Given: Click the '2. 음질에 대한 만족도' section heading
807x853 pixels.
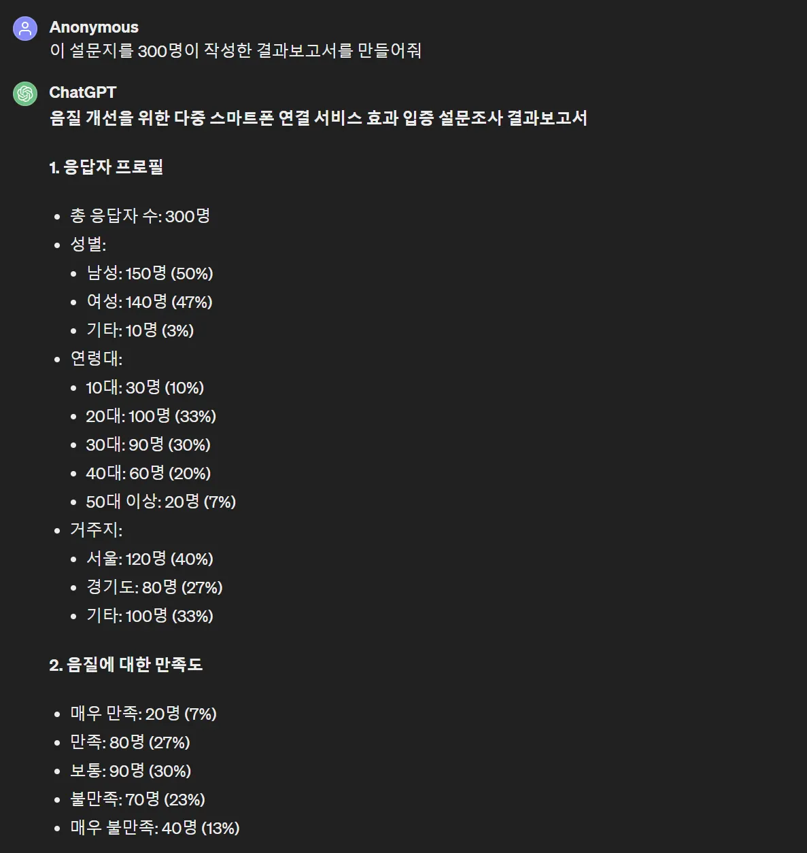Looking at the screenshot, I should 126,665.
